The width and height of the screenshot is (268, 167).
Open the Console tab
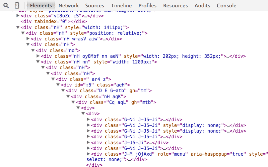pos(226,5)
